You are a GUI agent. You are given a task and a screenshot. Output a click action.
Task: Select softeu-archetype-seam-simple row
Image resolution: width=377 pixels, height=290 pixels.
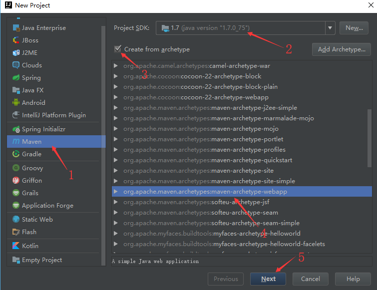click(x=242, y=223)
